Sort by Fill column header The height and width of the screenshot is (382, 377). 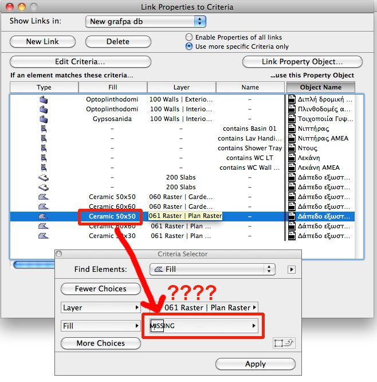(x=113, y=87)
